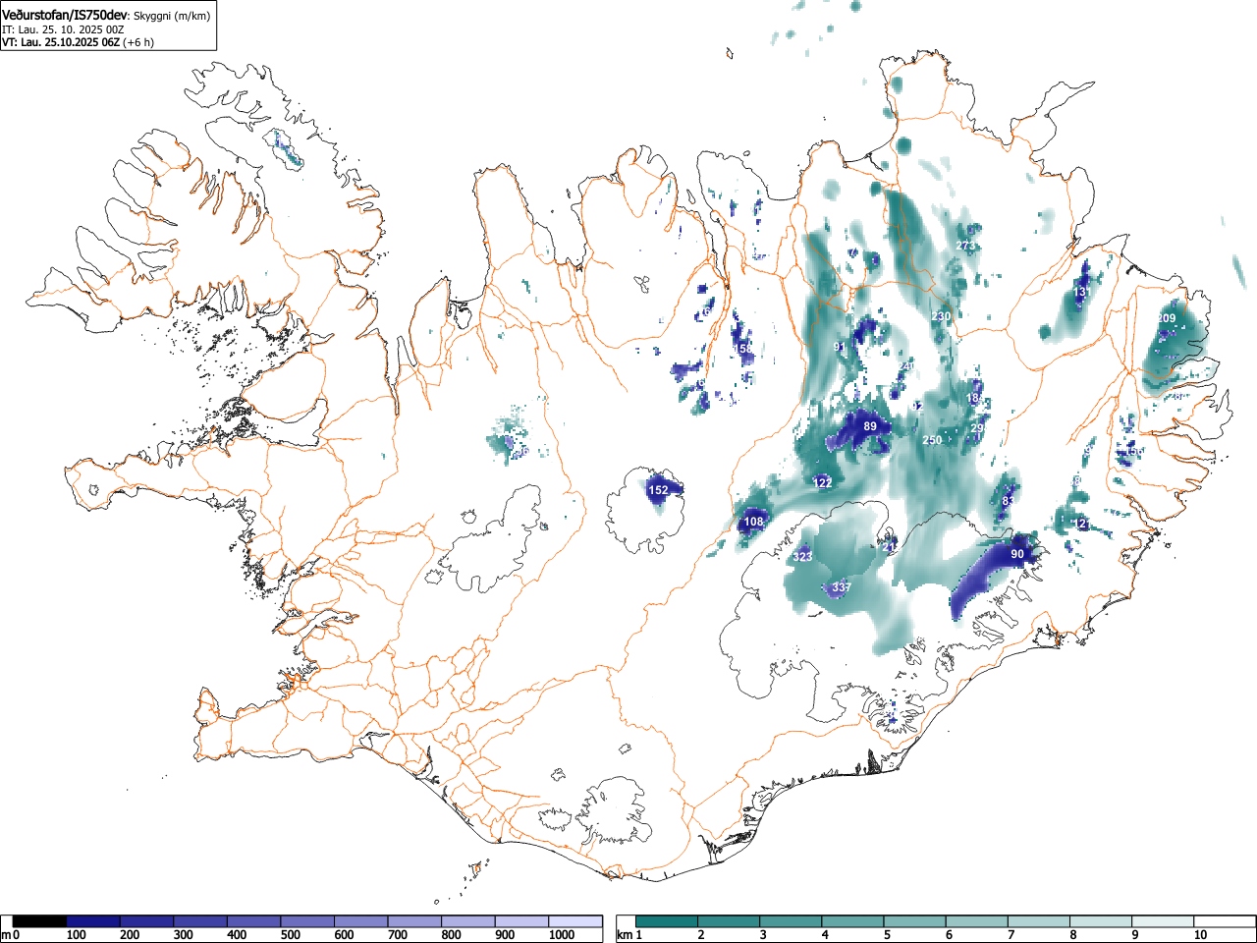Click the 500 tick label on the meter scale
The height and width of the screenshot is (943, 1257).
(x=290, y=935)
